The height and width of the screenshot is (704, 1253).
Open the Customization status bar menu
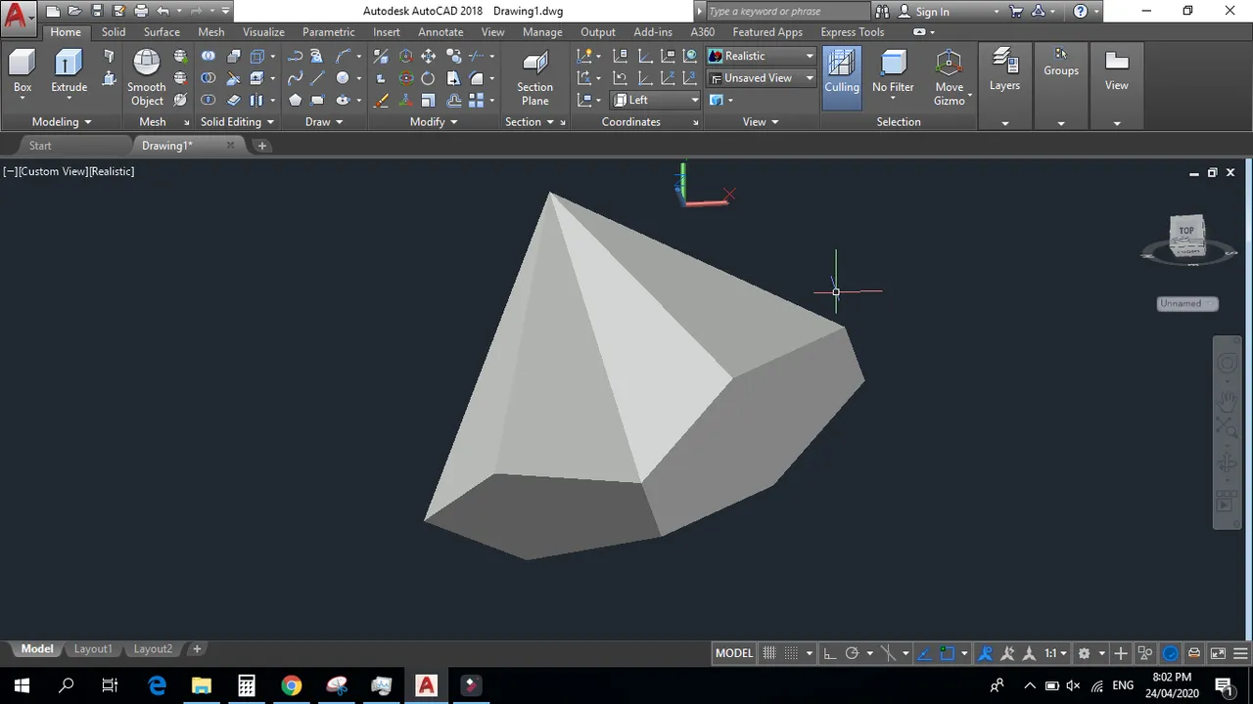(1242, 653)
